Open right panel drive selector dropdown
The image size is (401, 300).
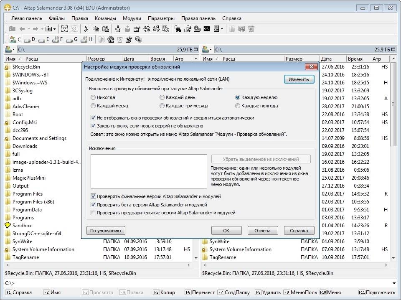[x=207, y=49]
